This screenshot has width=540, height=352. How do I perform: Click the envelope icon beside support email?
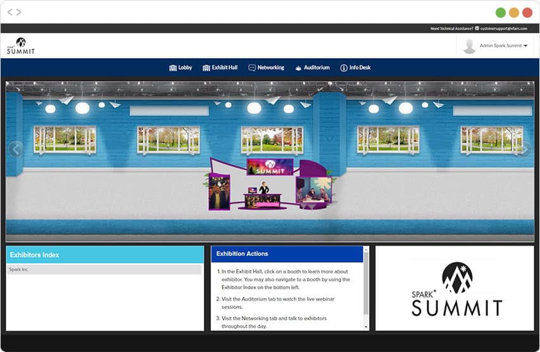477,28
